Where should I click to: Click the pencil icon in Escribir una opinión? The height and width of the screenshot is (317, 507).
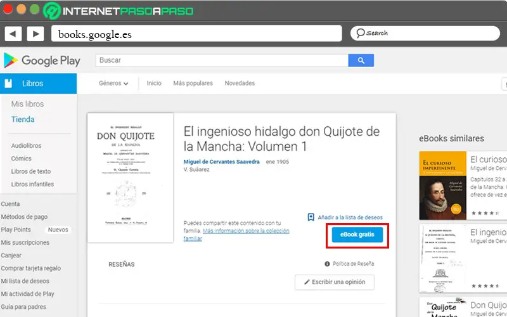click(x=307, y=282)
